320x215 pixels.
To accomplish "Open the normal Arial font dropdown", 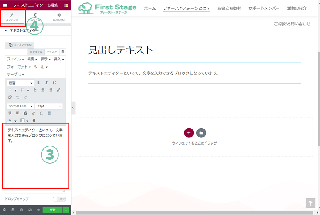I will point(20,106).
